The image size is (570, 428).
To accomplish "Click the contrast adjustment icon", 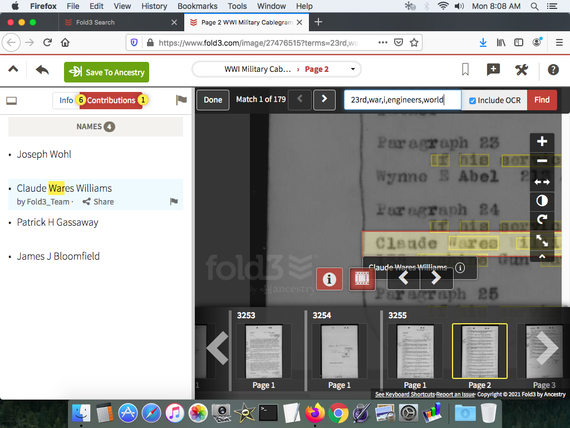I will click(x=542, y=201).
